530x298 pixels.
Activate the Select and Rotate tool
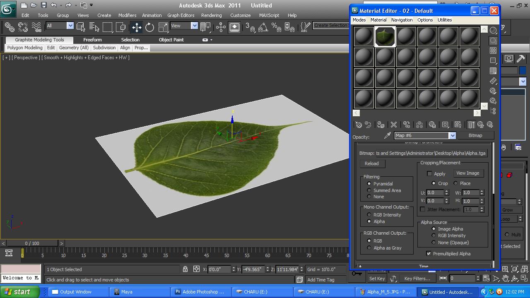click(x=149, y=27)
